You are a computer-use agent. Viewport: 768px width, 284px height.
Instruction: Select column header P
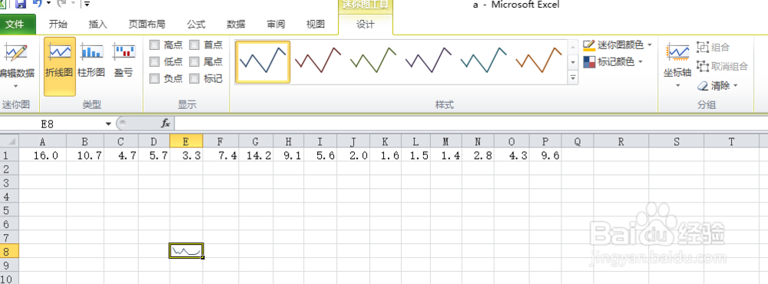tap(545, 142)
